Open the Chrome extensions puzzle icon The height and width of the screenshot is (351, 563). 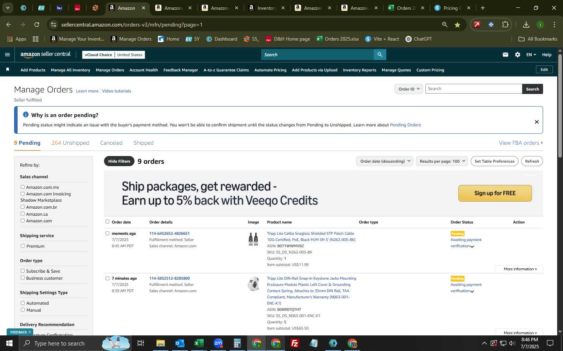pos(505,25)
